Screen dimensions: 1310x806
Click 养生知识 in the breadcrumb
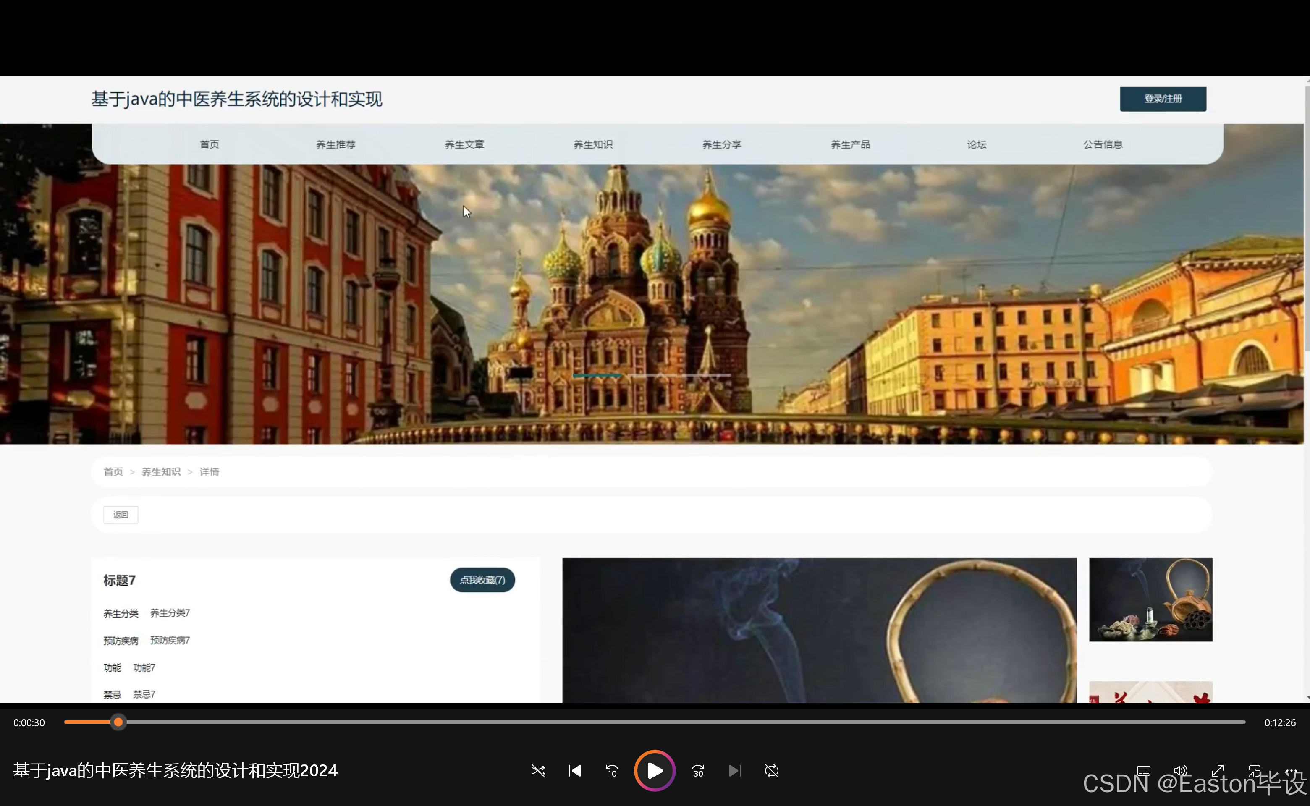coord(161,472)
